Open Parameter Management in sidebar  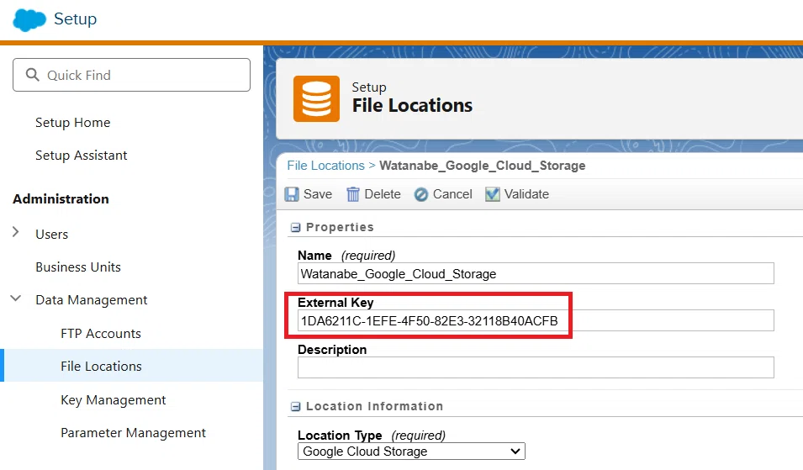pos(133,433)
